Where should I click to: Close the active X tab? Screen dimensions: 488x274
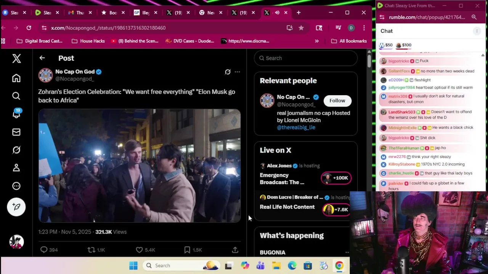click(x=286, y=13)
